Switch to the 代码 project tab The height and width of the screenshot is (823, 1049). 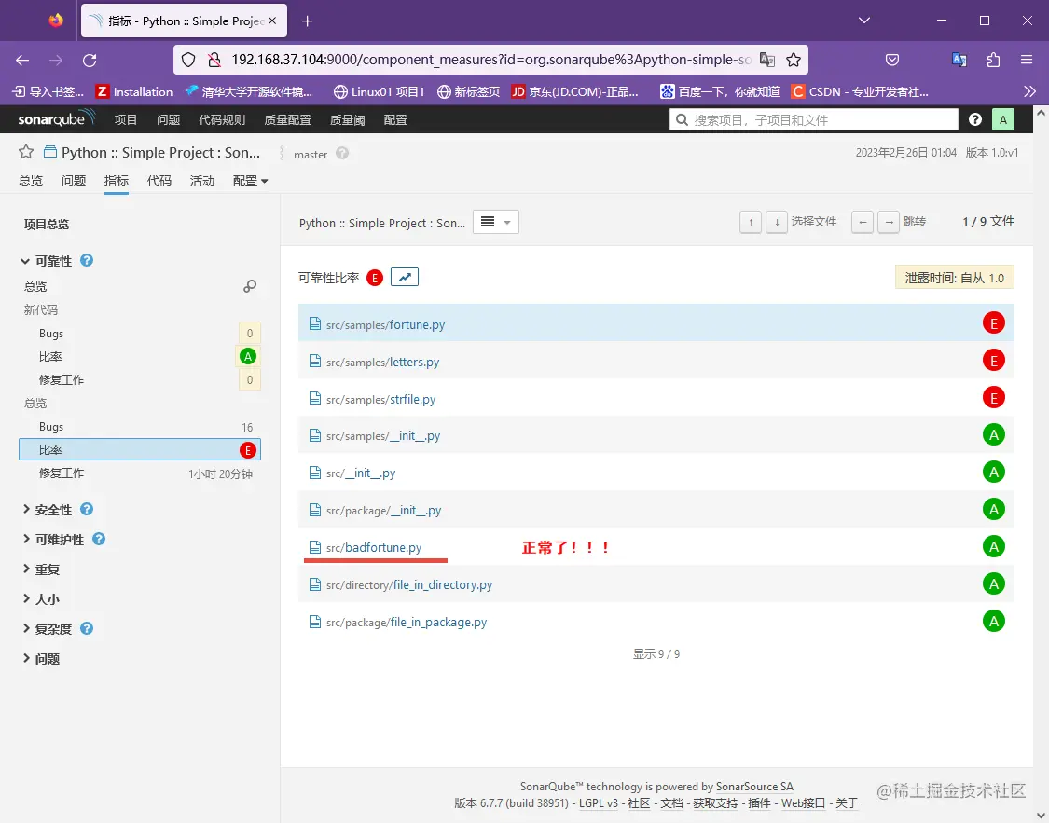pos(159,181)
